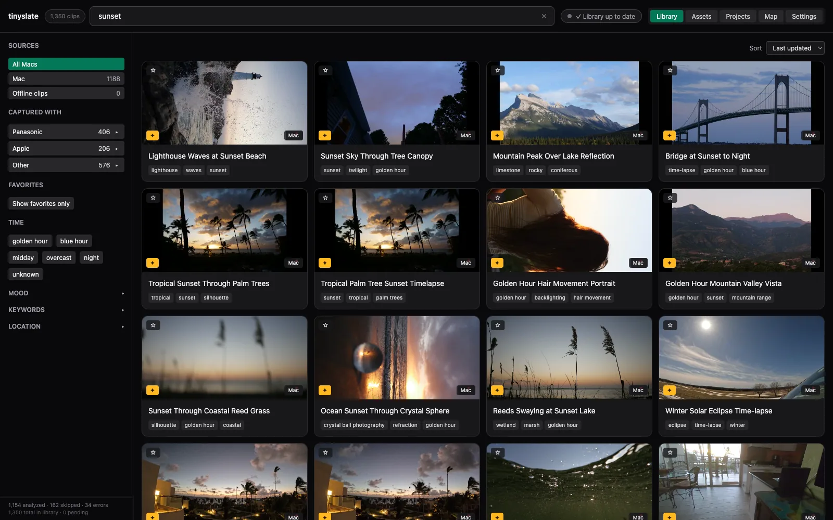Click the lighthouse tag on first clip

point(165,171)
